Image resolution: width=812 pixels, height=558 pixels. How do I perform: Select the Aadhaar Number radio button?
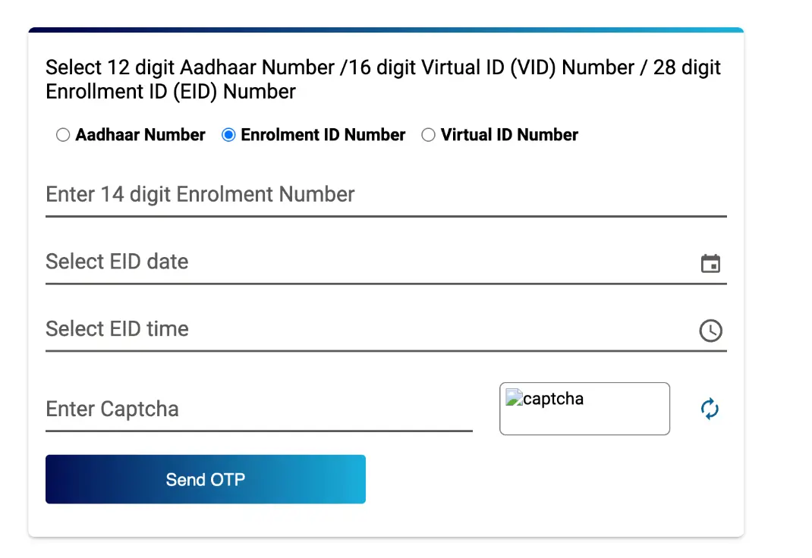point(63,134)
